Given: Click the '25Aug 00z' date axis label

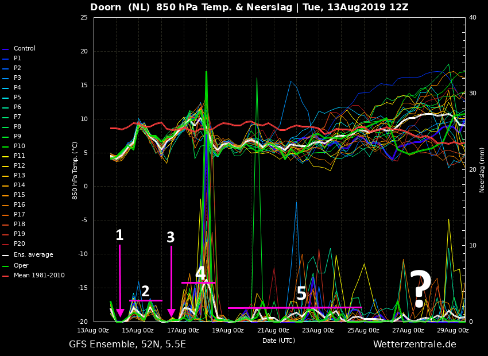Looking at the screenshot, I should pyautogui.click(x=363, y=331).
